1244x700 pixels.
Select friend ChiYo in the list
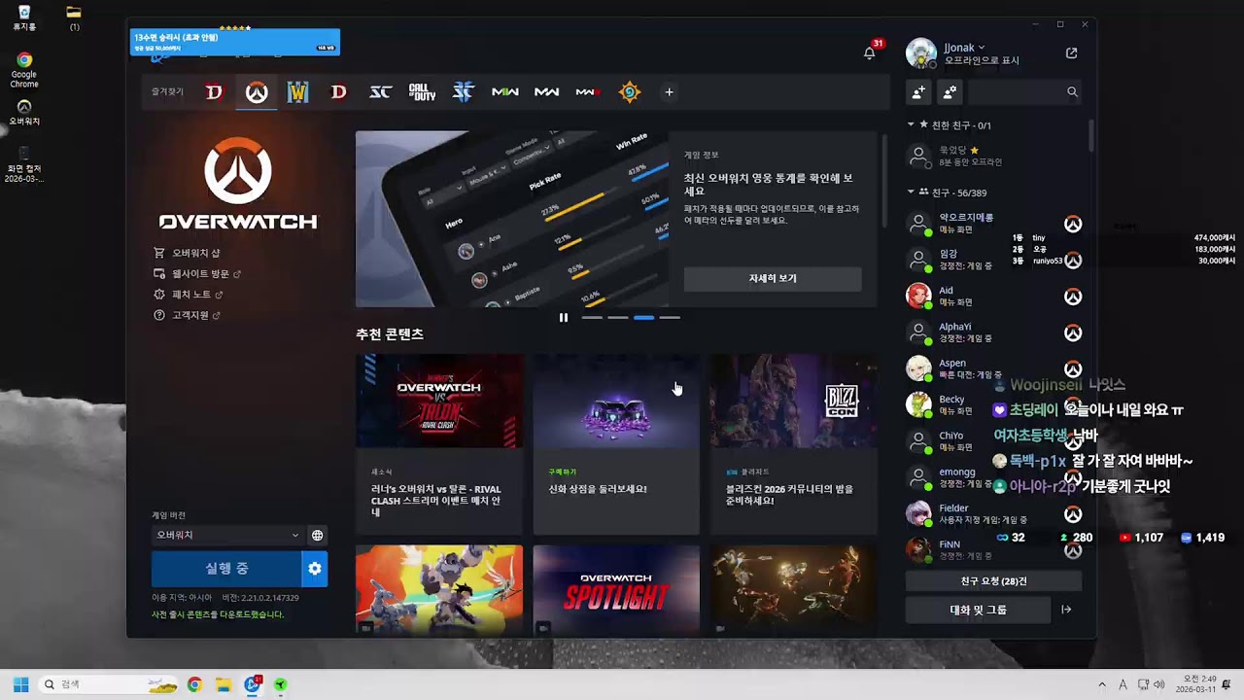994,441
